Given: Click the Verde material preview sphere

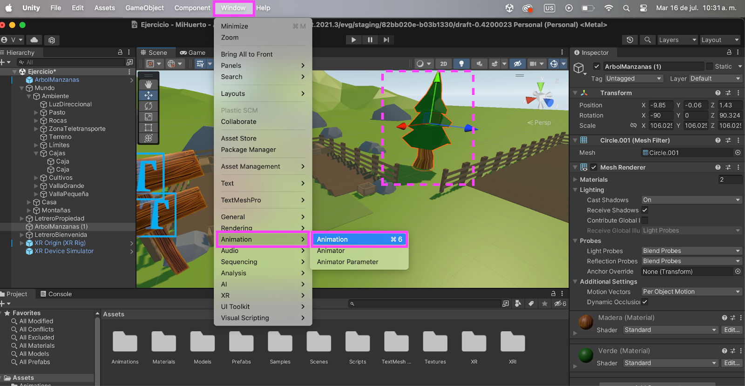Looking at the screenshot, I should [x=586, y=355].
